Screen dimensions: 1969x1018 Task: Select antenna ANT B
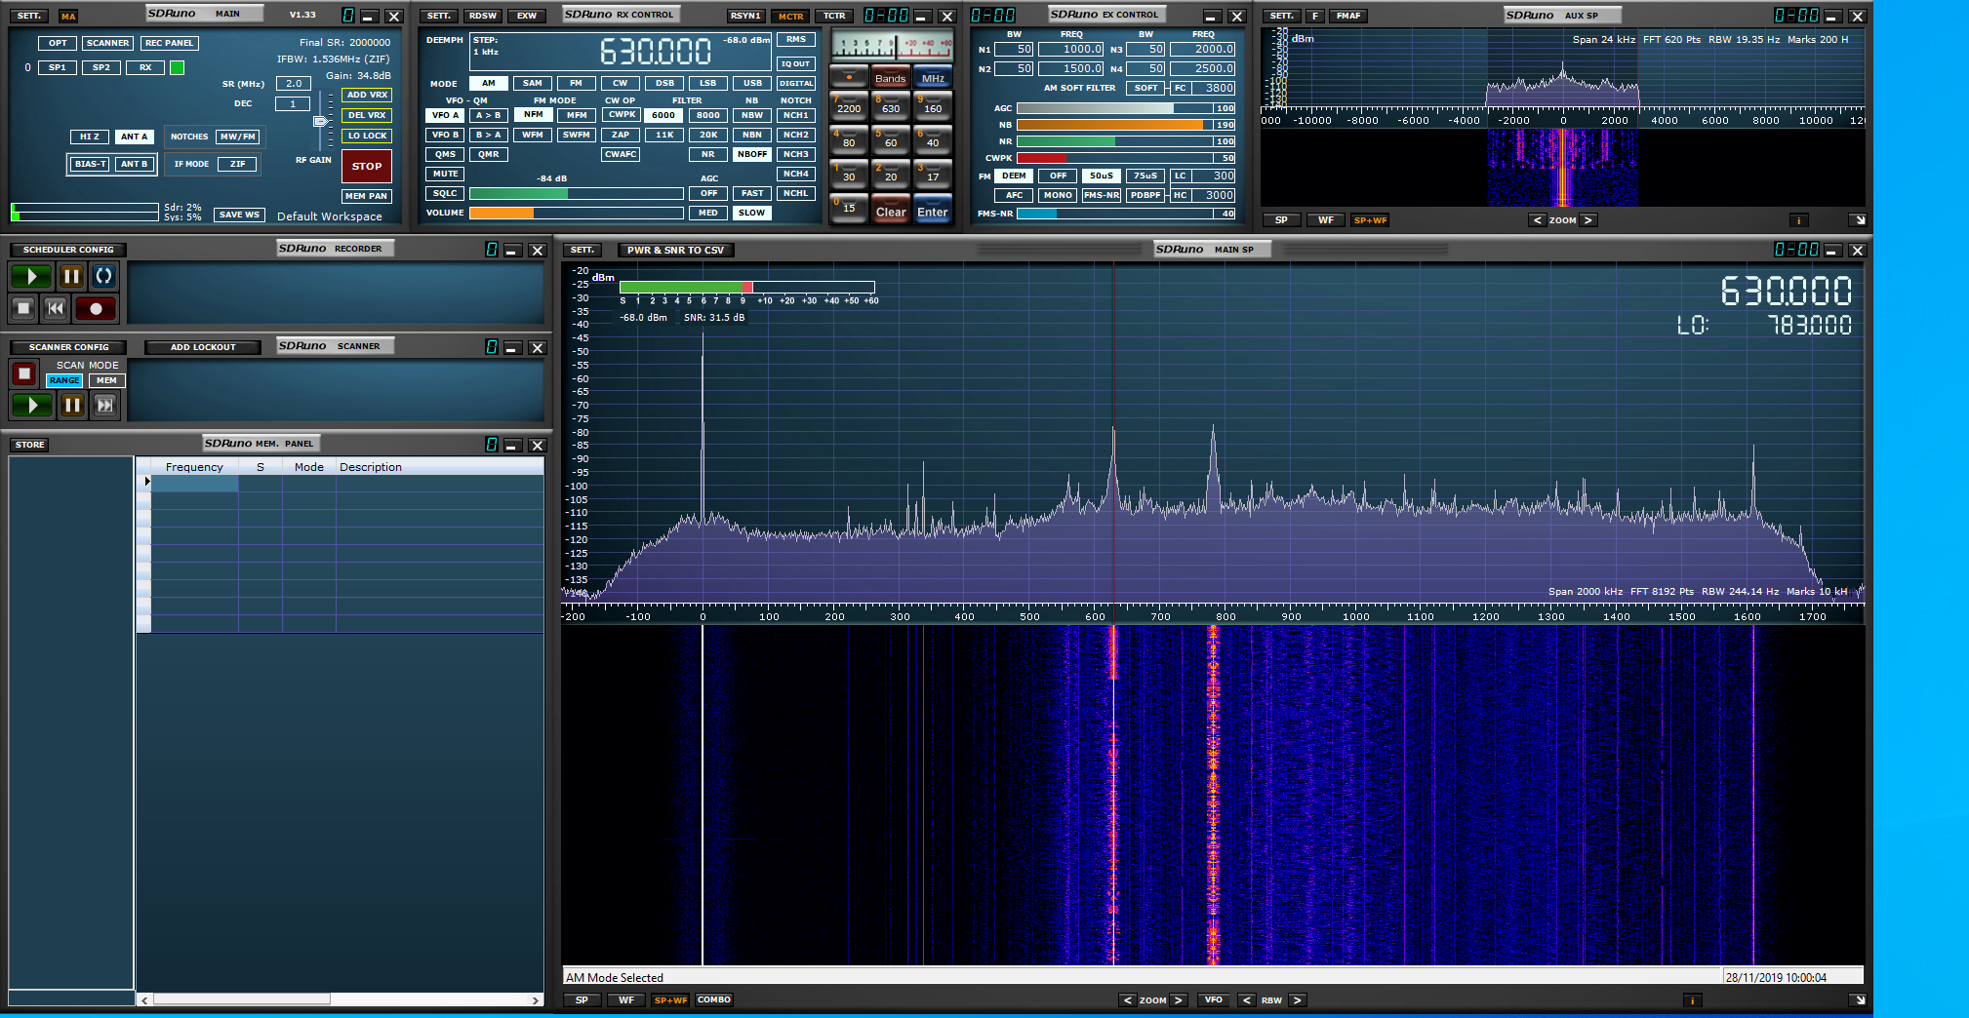click(x=134, y=165)
